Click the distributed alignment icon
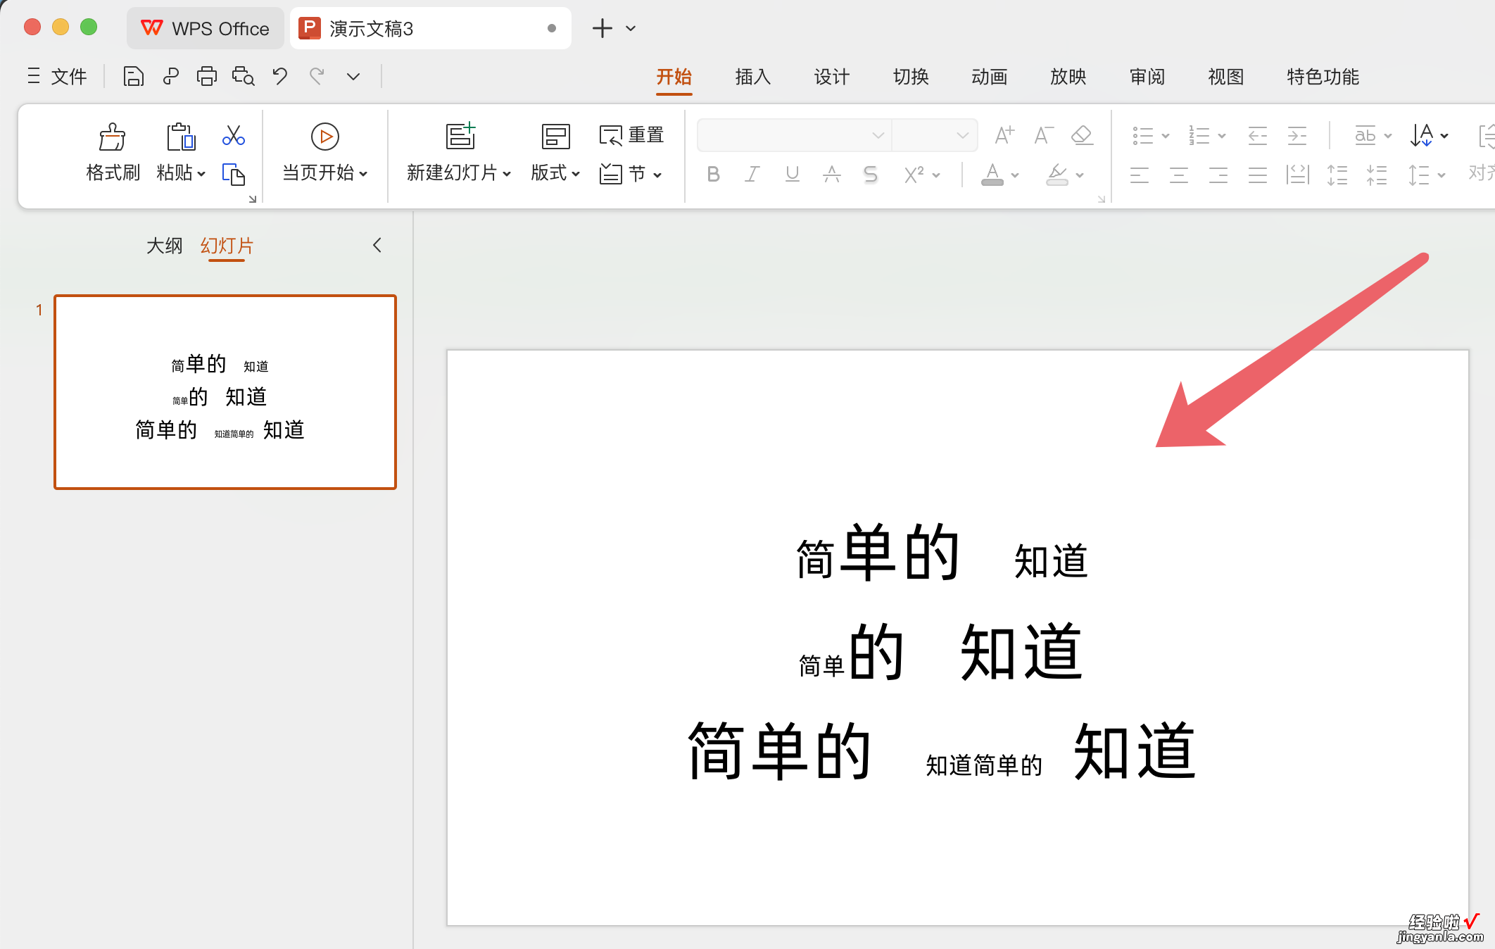 pyautogui.click(x=1297, y=175)
